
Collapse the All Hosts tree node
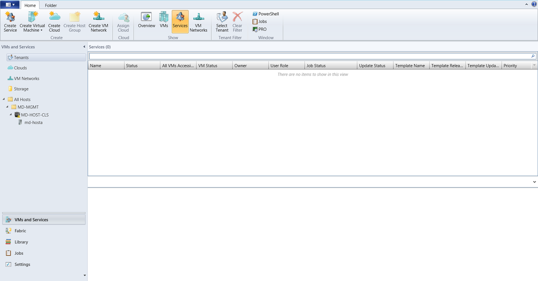3,99
